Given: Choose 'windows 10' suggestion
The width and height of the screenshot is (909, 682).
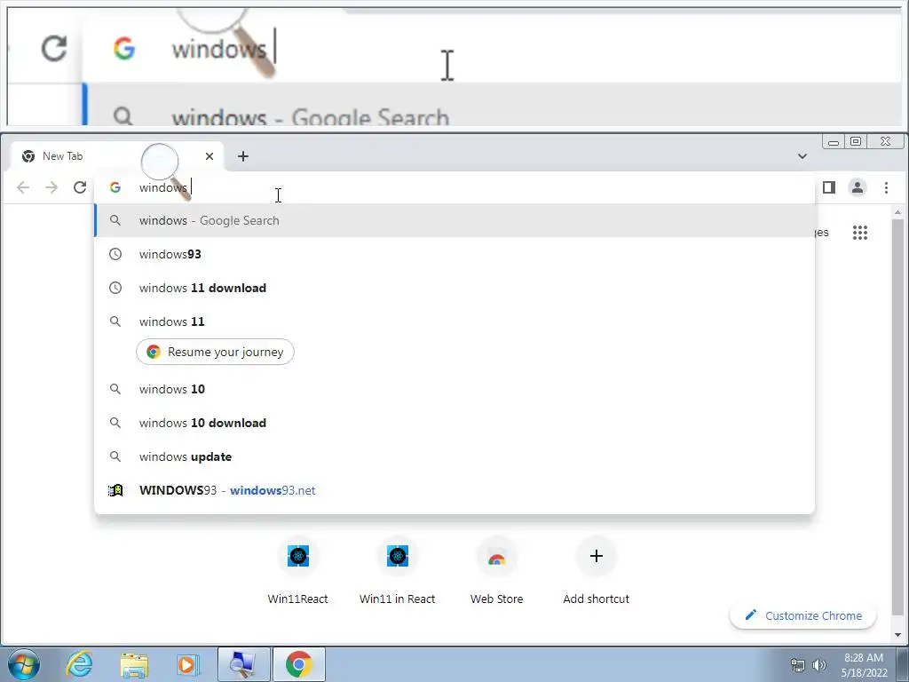Looking at the screenshot, I should coord(454,389).
